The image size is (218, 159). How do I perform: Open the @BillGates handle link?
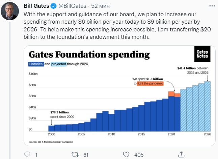[72, 6]
